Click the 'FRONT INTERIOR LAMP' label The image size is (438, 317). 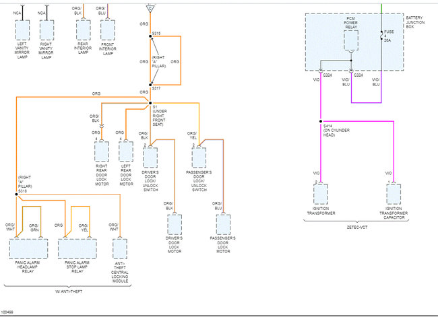click(108, 49)
